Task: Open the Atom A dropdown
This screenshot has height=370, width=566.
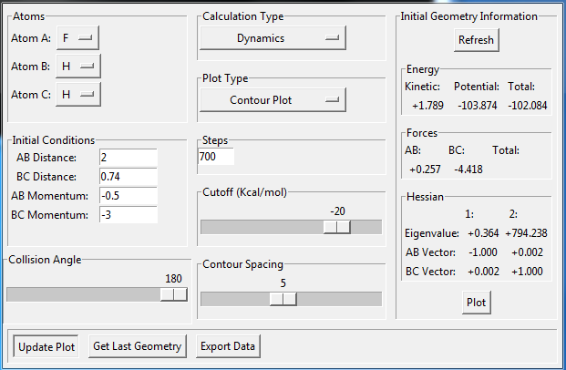Action: pyautogui.click(x=77, y=38)
